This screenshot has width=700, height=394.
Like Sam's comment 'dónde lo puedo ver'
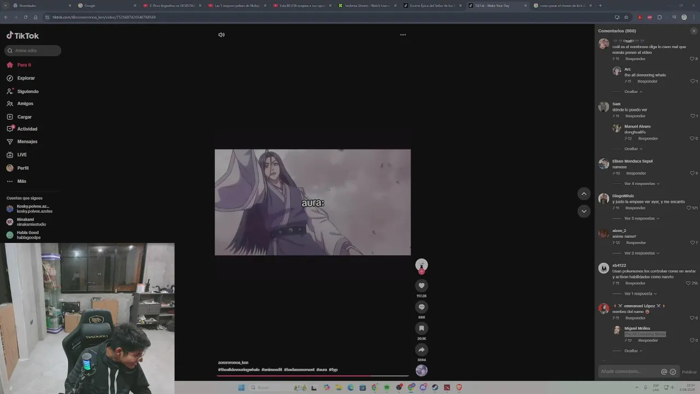pyautogui.click(x=693, y=116)
